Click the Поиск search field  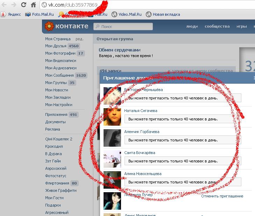pos(123,26)
